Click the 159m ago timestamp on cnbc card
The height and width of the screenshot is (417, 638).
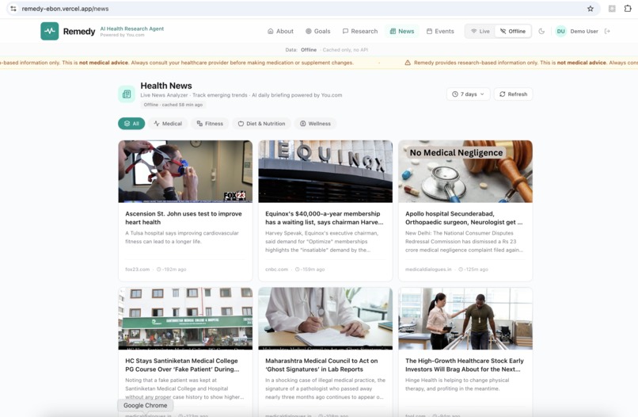pyautogui.click(x=310, y=270)
